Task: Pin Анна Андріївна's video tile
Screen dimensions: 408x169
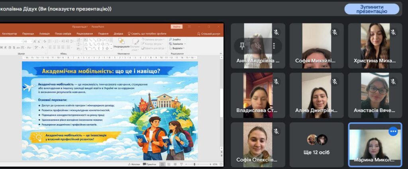Action: pos(242,46)
